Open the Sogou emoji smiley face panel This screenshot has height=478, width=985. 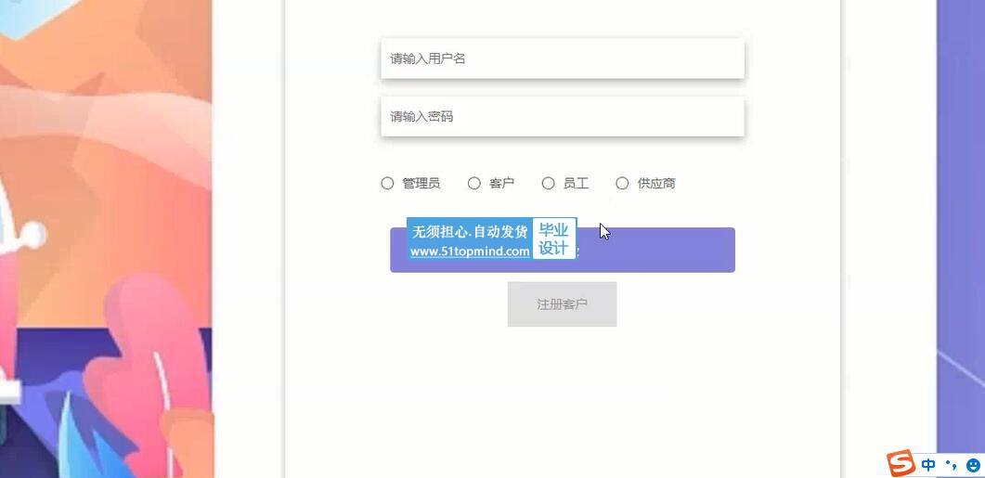[973, 465]
